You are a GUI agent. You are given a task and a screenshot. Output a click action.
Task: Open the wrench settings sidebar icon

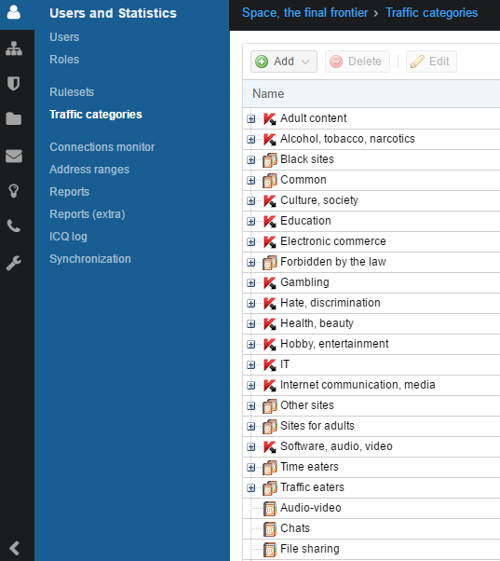point(14,263)
